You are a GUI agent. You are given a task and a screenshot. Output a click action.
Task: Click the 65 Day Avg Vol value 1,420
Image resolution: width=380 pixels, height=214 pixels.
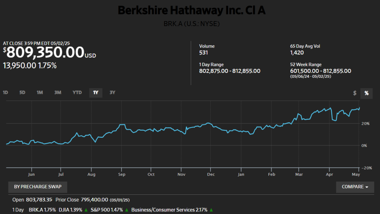click(297, 53)
